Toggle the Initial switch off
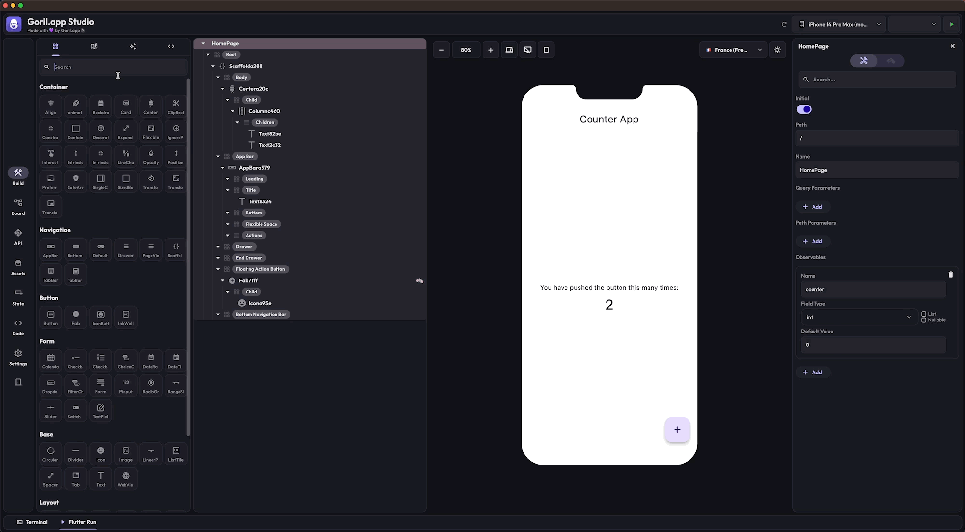 tap(804, 109)
